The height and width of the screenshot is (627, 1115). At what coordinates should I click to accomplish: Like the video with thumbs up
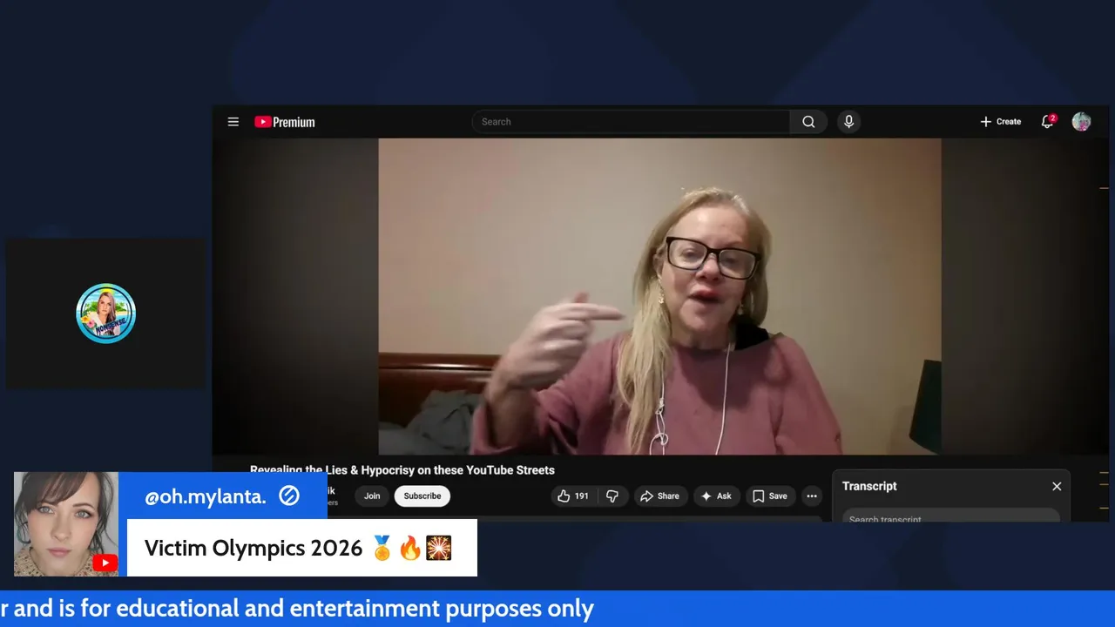point(573,496)
